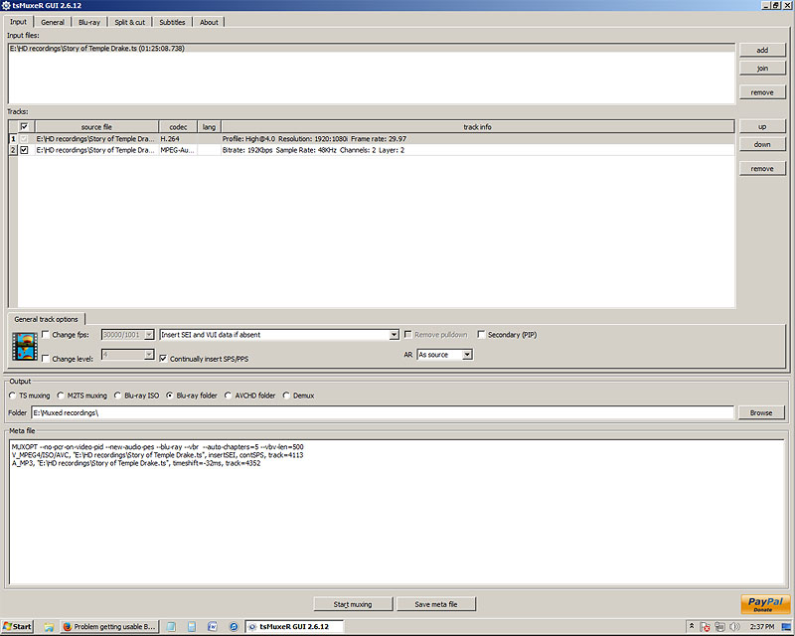795x636 pixels.
Task: Click the 'source file' column header
Action: point(96,127)
